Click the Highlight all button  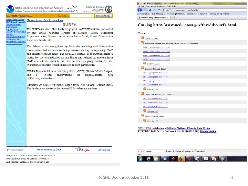tap(188, 151)
